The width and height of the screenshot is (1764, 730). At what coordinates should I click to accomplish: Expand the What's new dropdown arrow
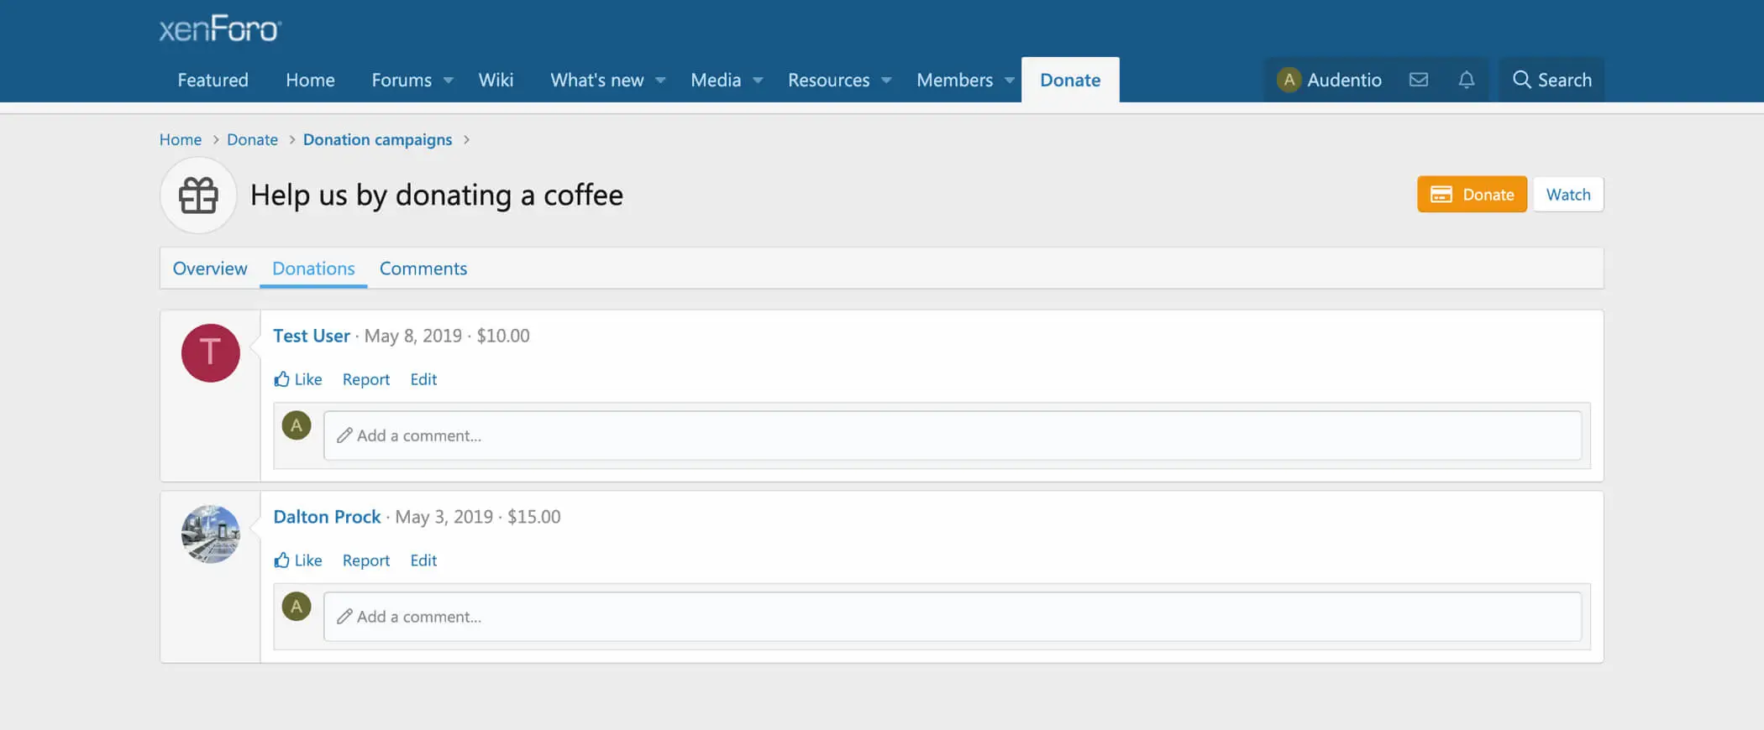[x=661, y=81]
